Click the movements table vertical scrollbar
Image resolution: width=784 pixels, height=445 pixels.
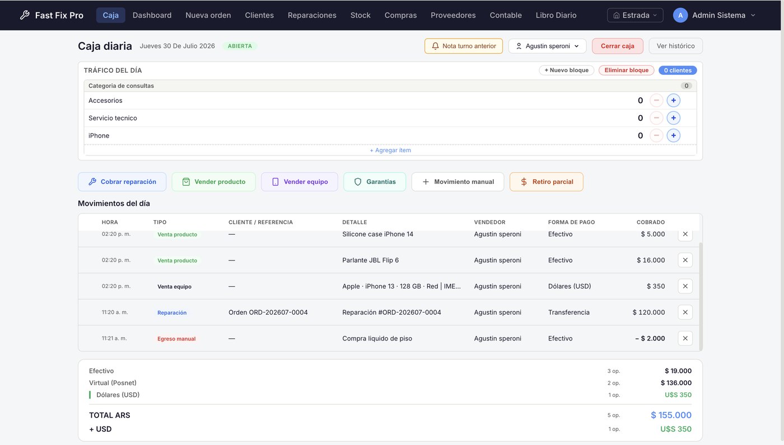point(701,296)
